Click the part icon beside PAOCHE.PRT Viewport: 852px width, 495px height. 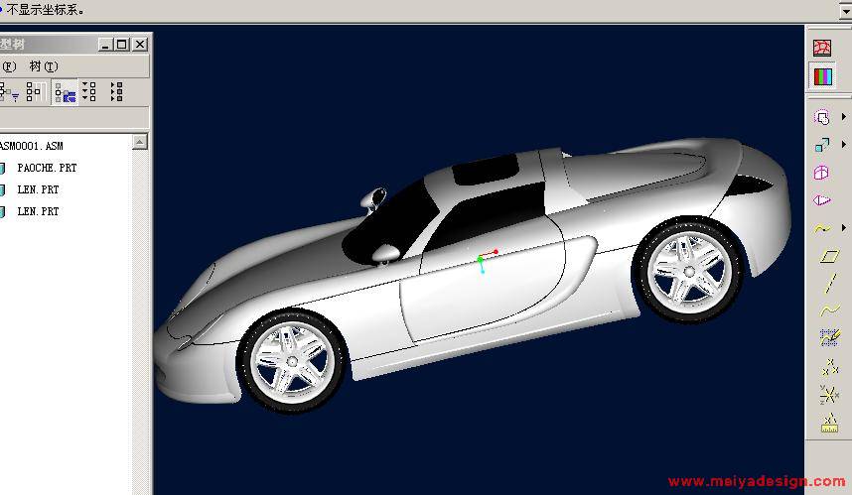tap(3, 169)
